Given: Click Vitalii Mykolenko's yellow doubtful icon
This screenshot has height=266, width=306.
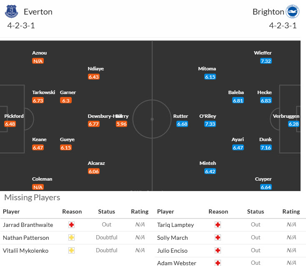Looking at the screenshot, I should coord(72,251).
